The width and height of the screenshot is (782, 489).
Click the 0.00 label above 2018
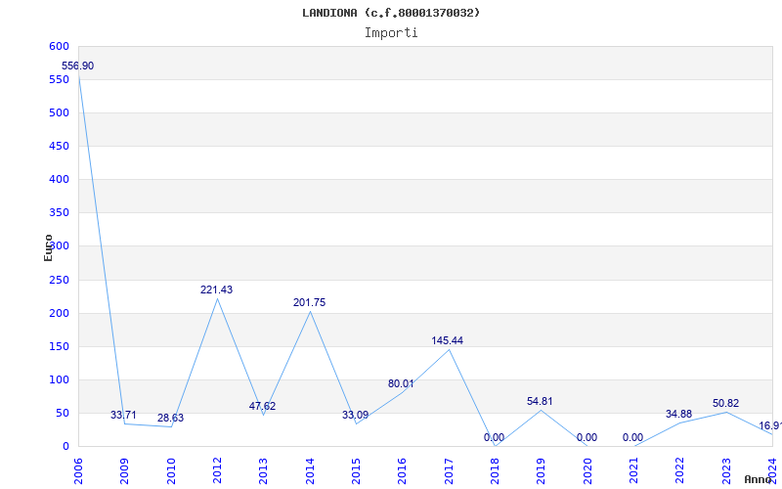coord(494,437)
